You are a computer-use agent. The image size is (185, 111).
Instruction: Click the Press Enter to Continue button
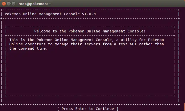(88, 109)
